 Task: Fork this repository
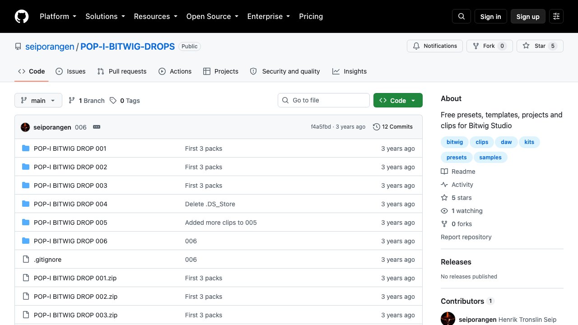click(x=489, y=46)
